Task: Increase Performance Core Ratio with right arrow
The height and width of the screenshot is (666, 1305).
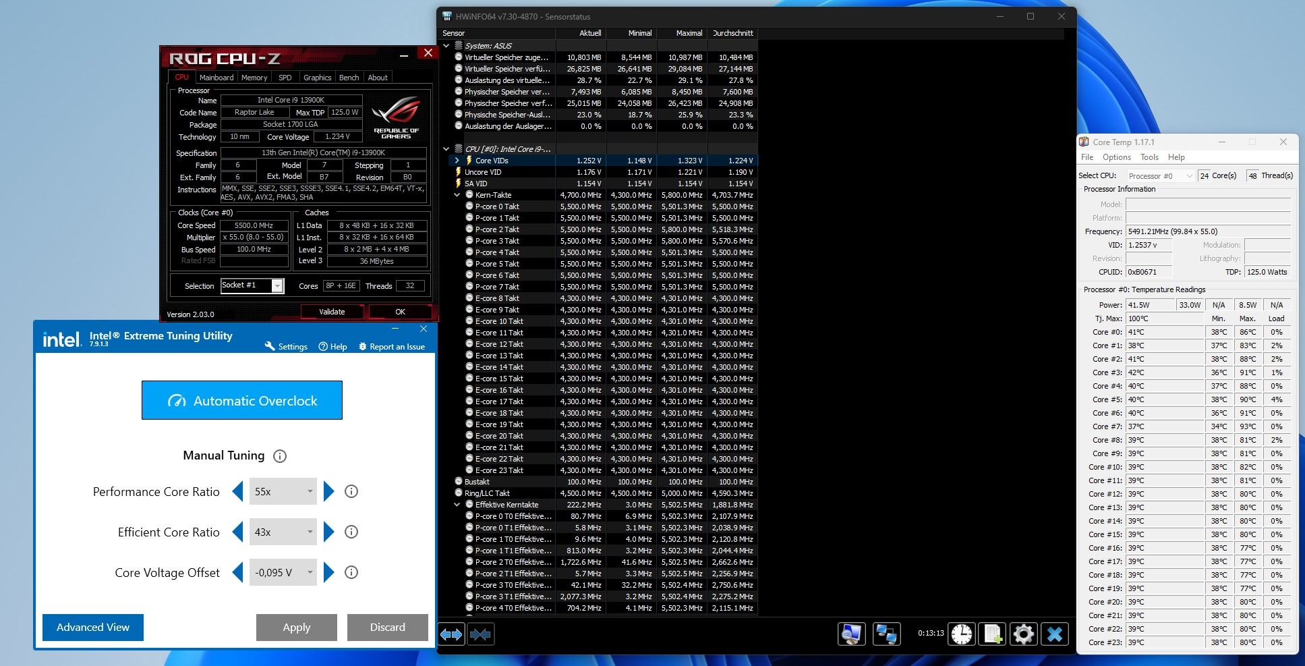Action: tap(328, 492)
